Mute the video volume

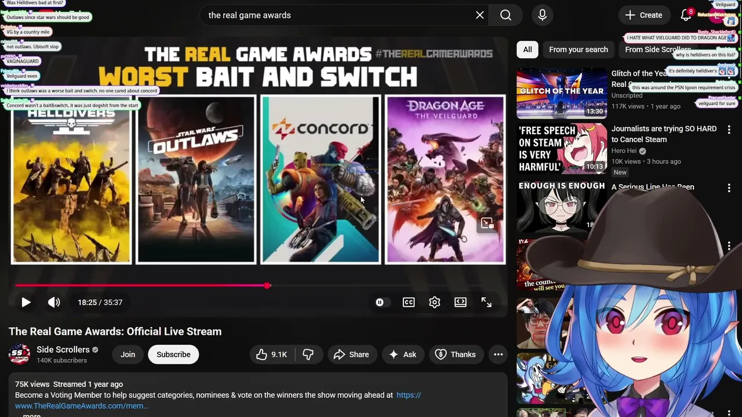coord(54,302)
